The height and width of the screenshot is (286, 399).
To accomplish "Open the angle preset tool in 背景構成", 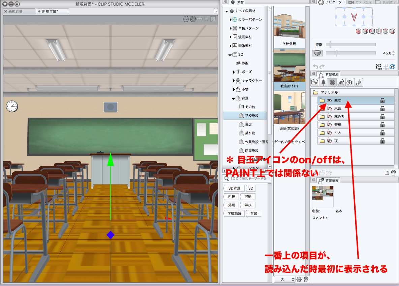I will pyautogui.click(x=341, y=82).
